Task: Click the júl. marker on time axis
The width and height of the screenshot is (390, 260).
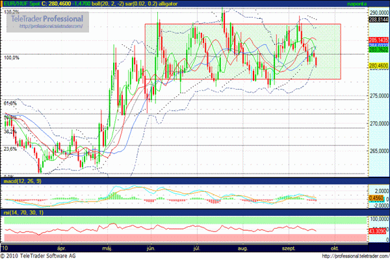Action: click(x=197, y=248)
